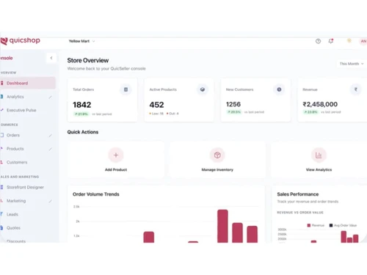
Task: Click the View Analytics label
Action: pyautogui.click(x=319, y=169)
